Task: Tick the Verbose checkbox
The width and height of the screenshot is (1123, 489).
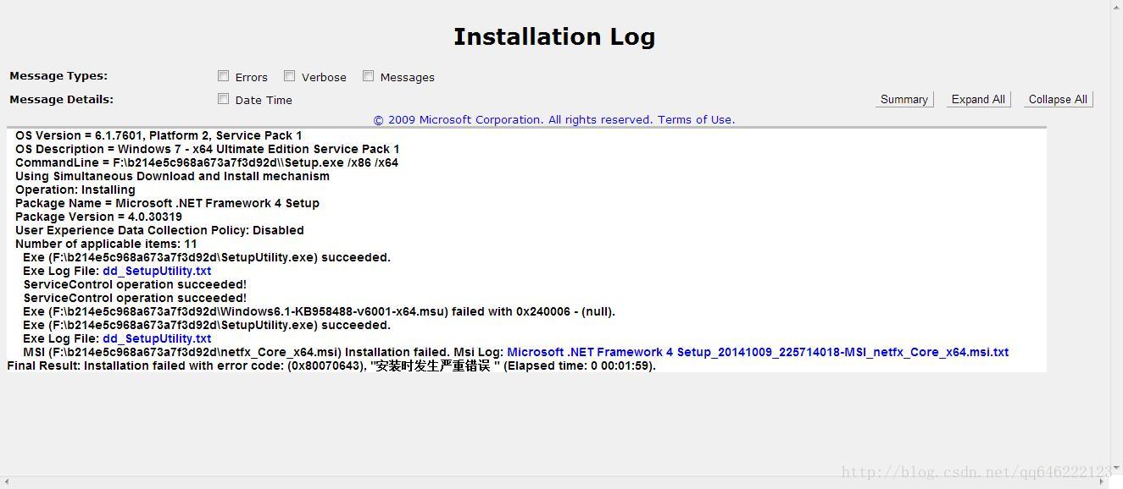Action: point(290,76)
